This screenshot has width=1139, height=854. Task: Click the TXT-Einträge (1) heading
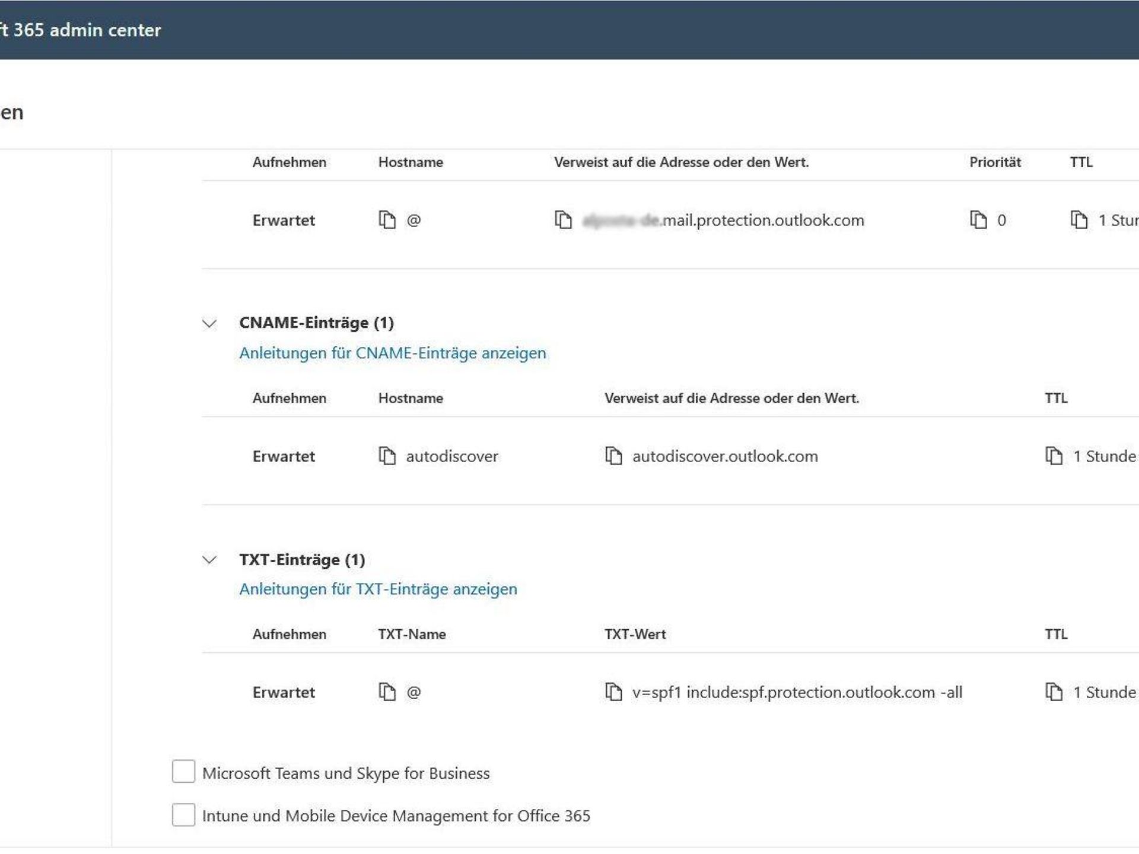coord(302,559)
